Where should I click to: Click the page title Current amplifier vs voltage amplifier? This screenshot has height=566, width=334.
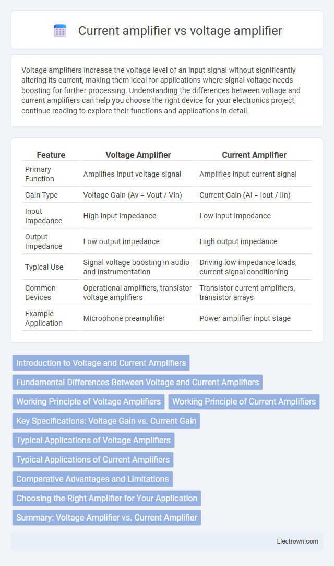(180, 31)
